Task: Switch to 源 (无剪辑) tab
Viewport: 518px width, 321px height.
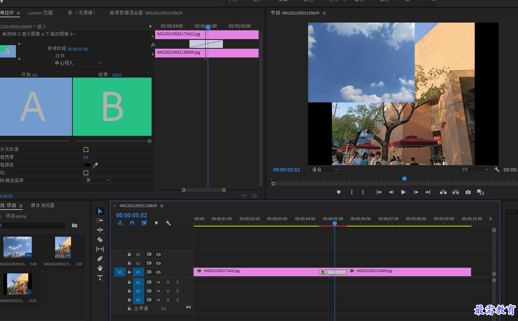Action: pos(82,13)
